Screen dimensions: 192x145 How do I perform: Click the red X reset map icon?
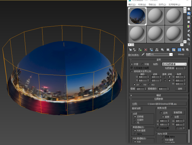[146, 50]
